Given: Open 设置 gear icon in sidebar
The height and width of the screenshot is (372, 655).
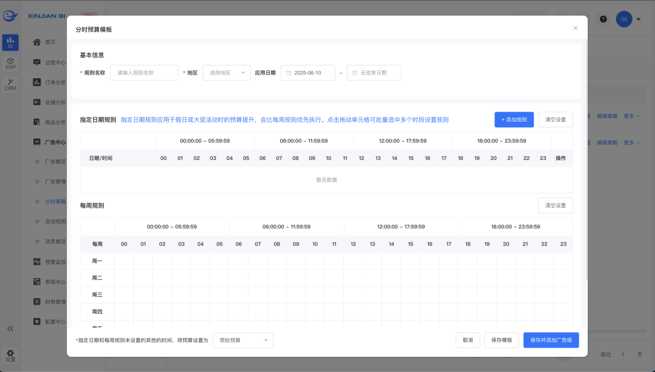Looking at the screenshot, I should pos(10,356).
